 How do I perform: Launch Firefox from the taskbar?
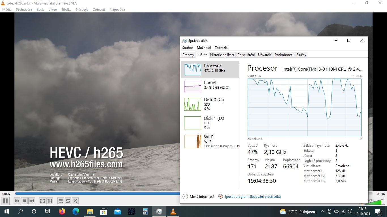[x=62, y=211]
